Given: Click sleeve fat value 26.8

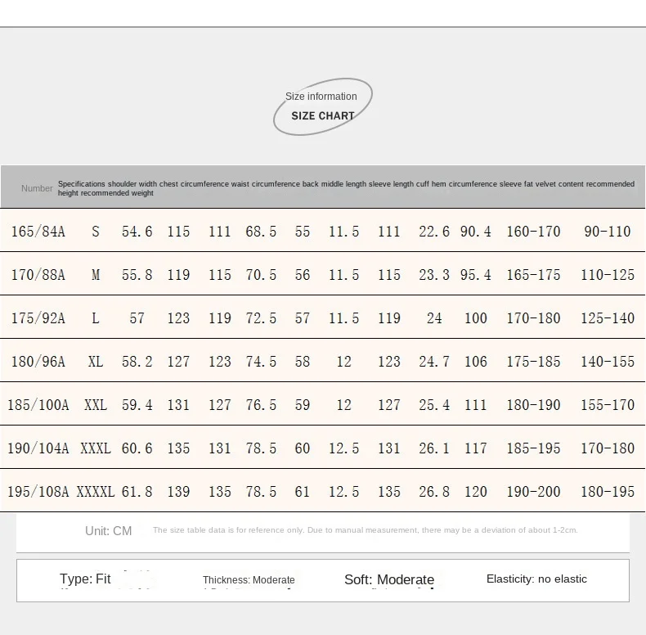Looking at the screenshot, I should tap(434, 492).
